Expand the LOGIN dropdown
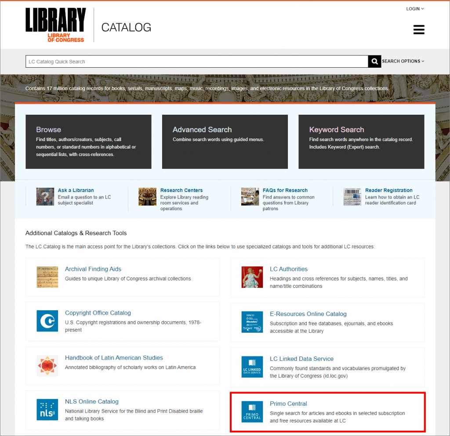Viewport: 450px width, 436px height. 415,9
